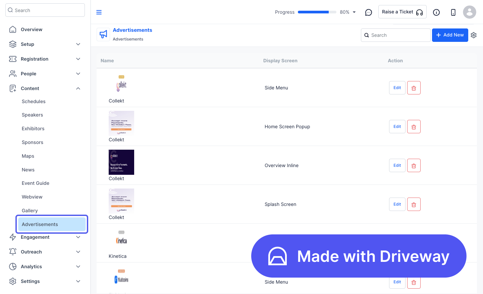Open the user profile avatar

(x=470, y=12)
